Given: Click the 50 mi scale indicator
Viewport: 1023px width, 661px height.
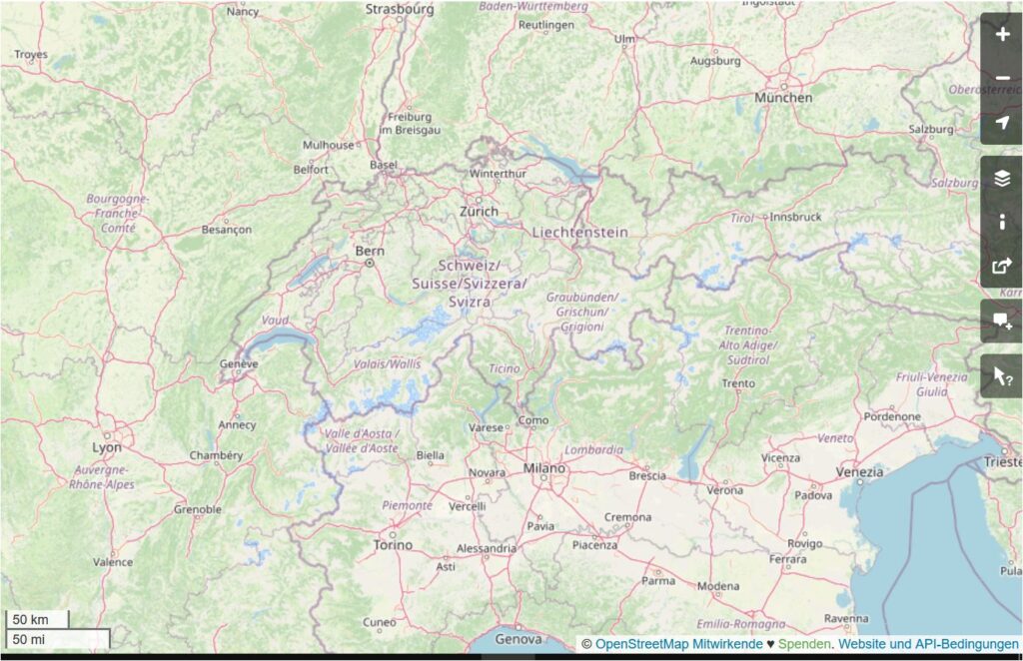Looking at the screenshot, I should [x=57, y=639].
